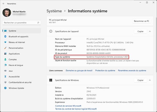This screenshot has width=157, height=112.
Task: Collapse Spécifications de l'appareil section
Action: pyautogui.click(x=150, y=31)
